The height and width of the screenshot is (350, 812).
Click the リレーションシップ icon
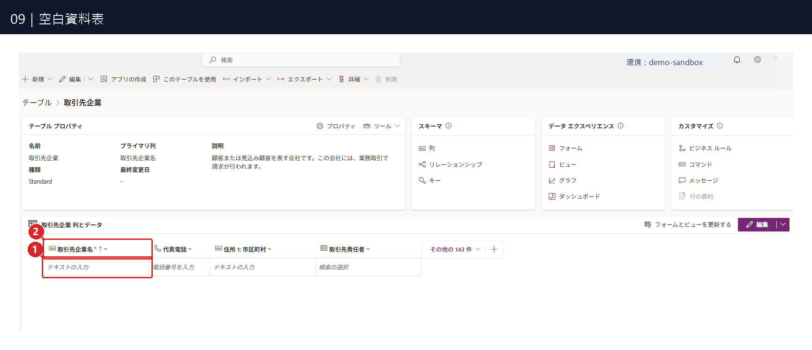coord(422,164)
